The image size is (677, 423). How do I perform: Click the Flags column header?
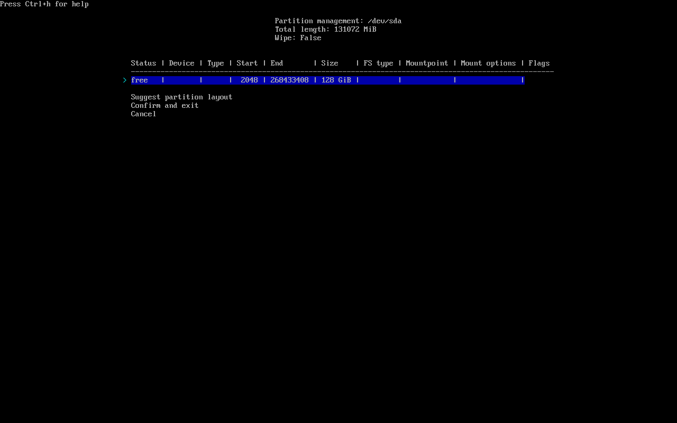point(539,63)
